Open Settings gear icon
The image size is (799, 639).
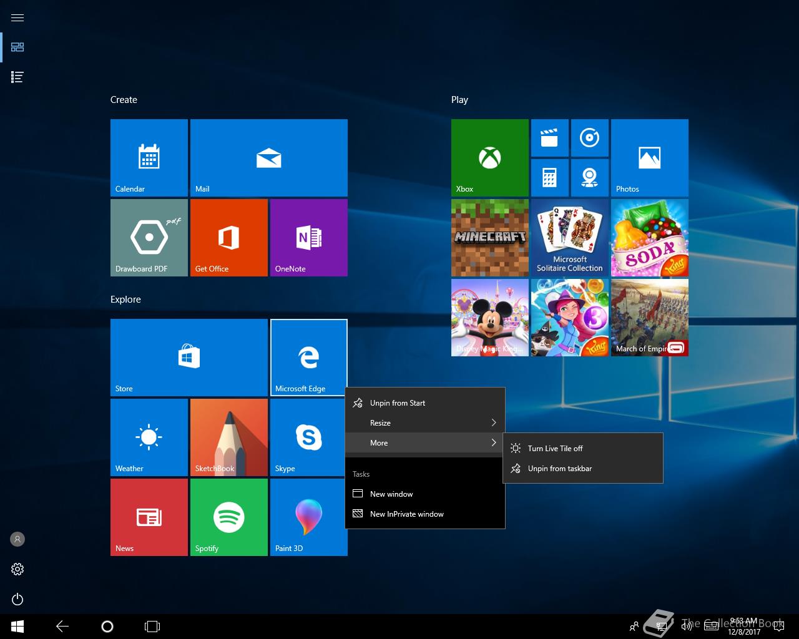tap(17, 569)
